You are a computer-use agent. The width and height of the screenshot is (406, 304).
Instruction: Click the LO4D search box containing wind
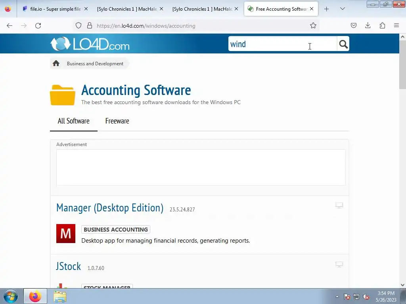click(x=282, y=44)
